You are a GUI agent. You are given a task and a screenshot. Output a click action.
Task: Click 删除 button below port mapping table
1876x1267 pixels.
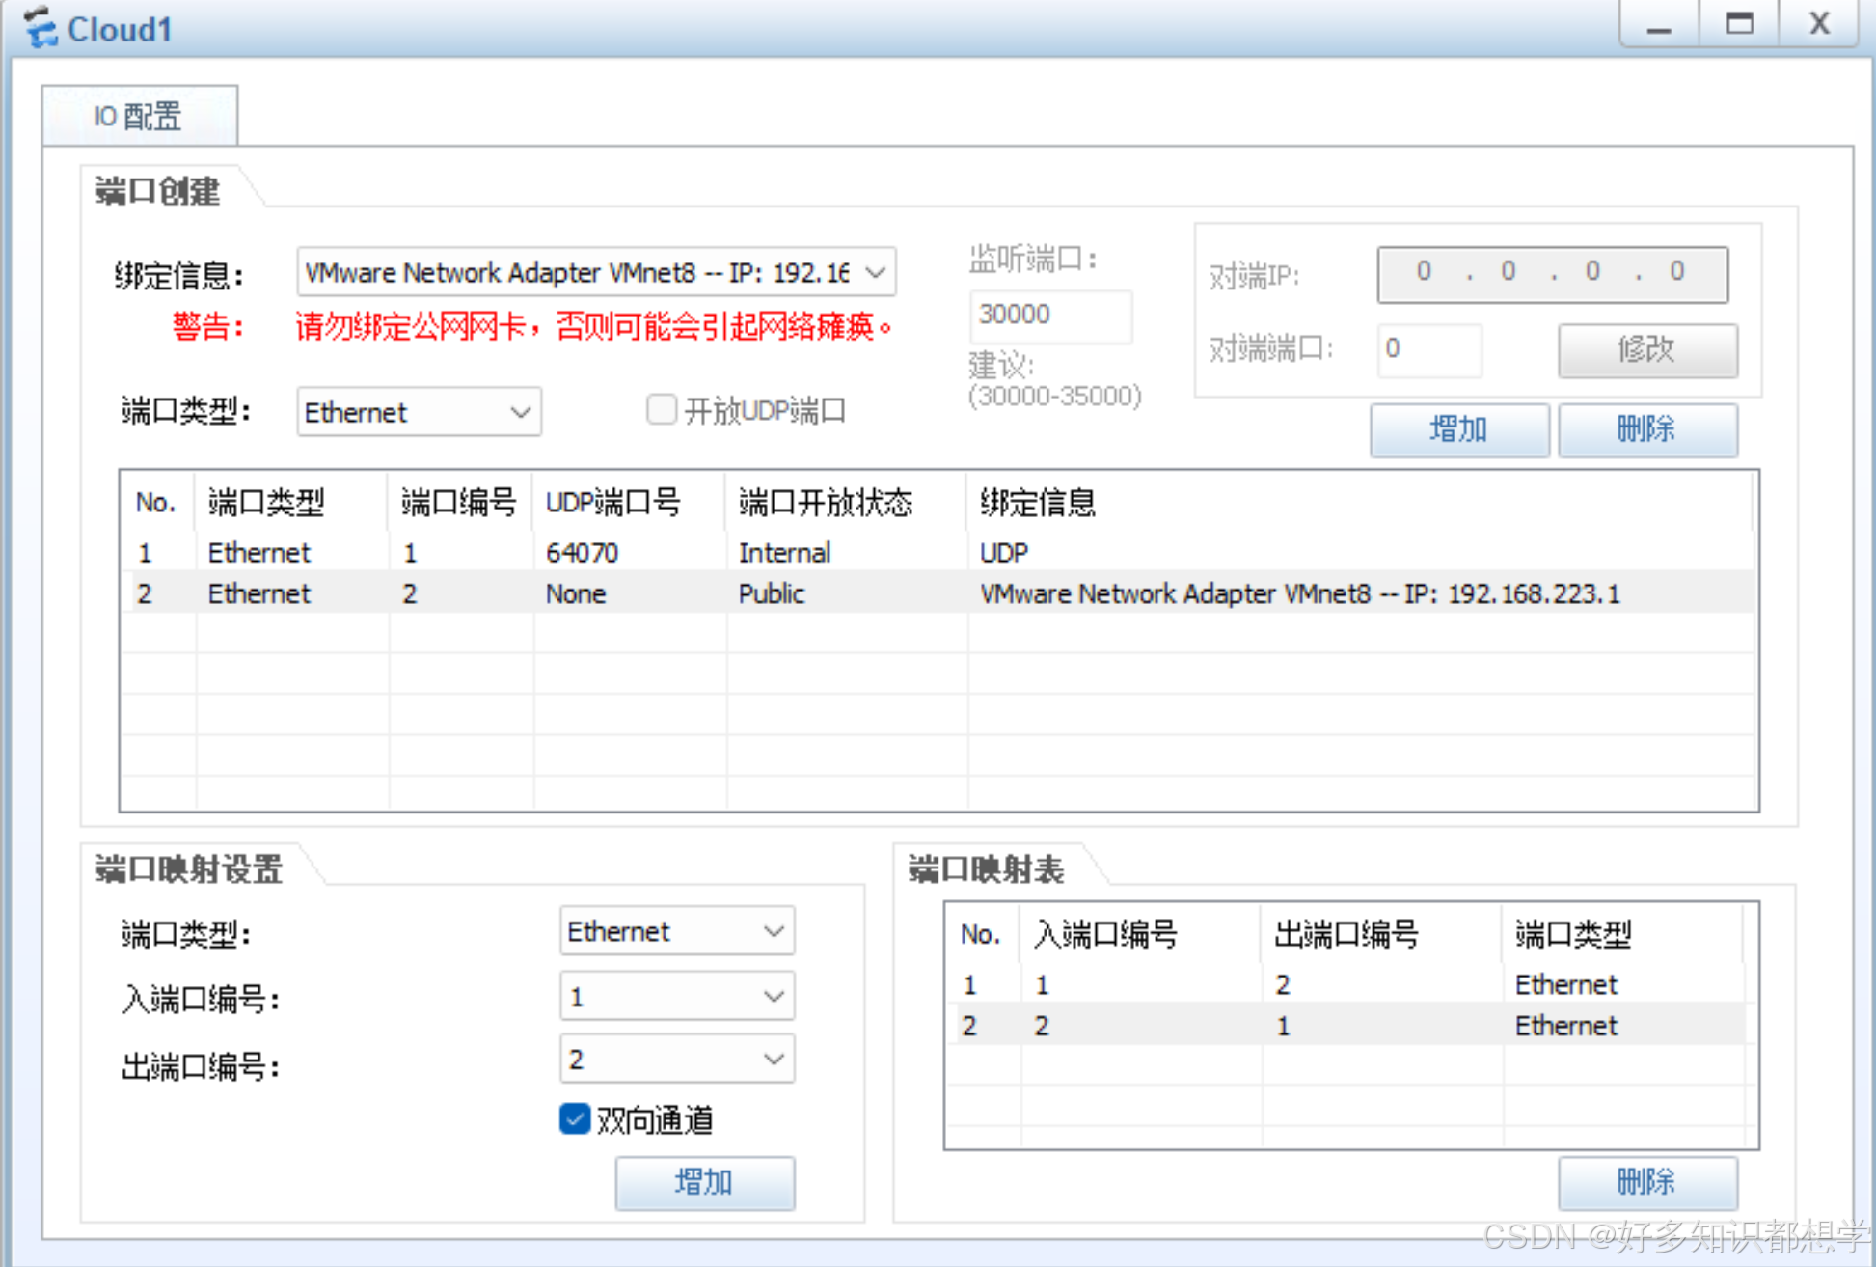pyautogui.click(x=1646, y=1181)
